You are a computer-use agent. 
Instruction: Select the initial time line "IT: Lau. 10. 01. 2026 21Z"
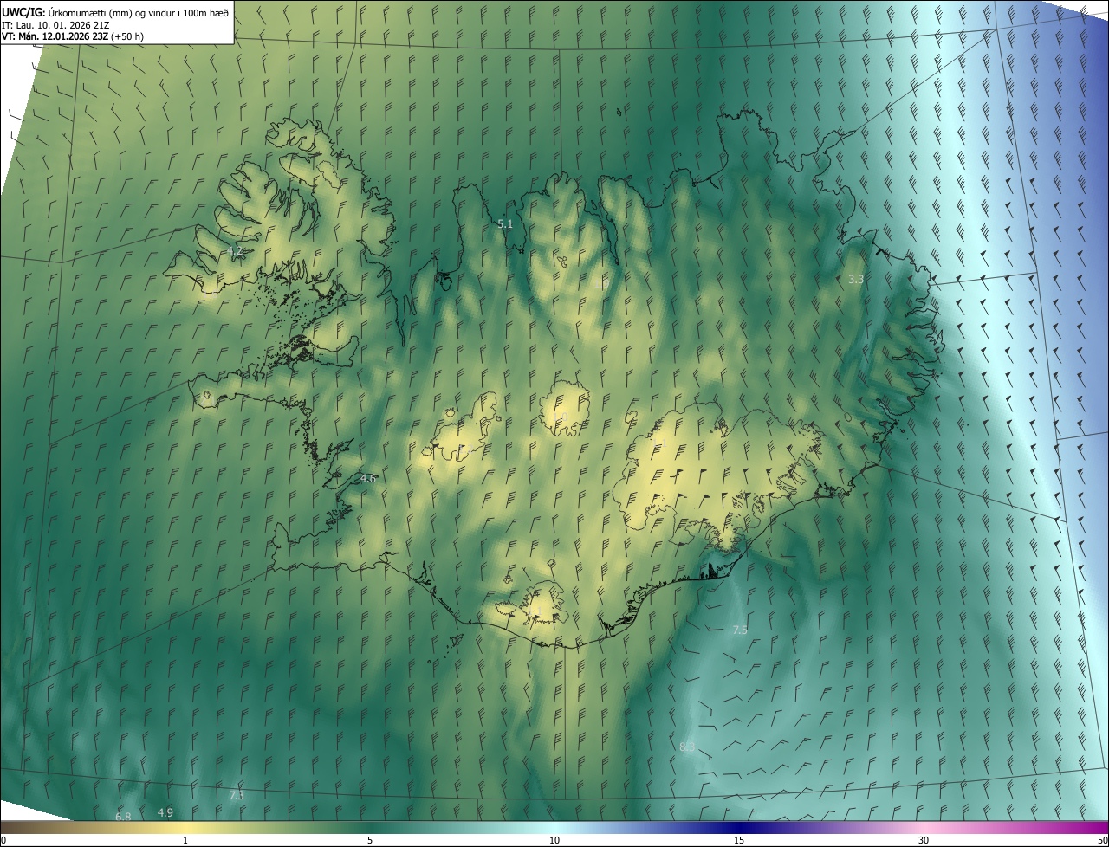coord(55,25)
